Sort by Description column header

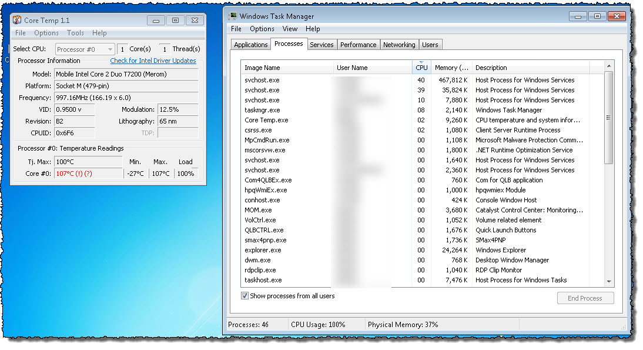[530, 68]
